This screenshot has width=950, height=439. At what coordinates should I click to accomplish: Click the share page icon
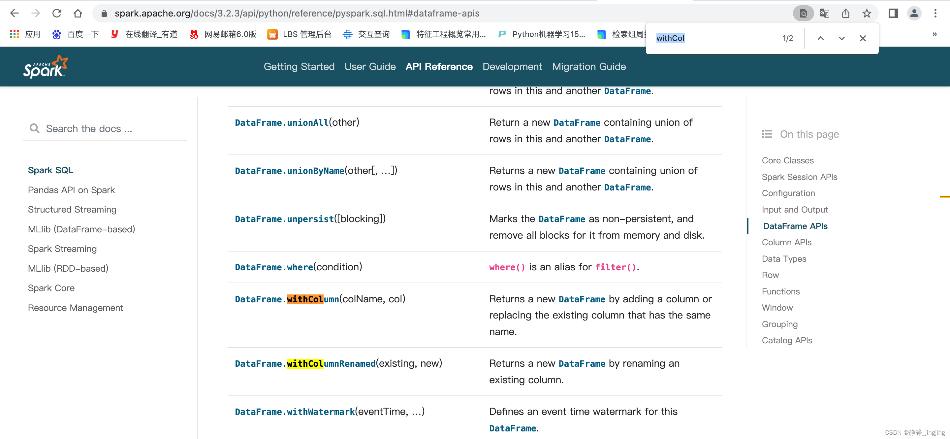click(x=846, y=13)
